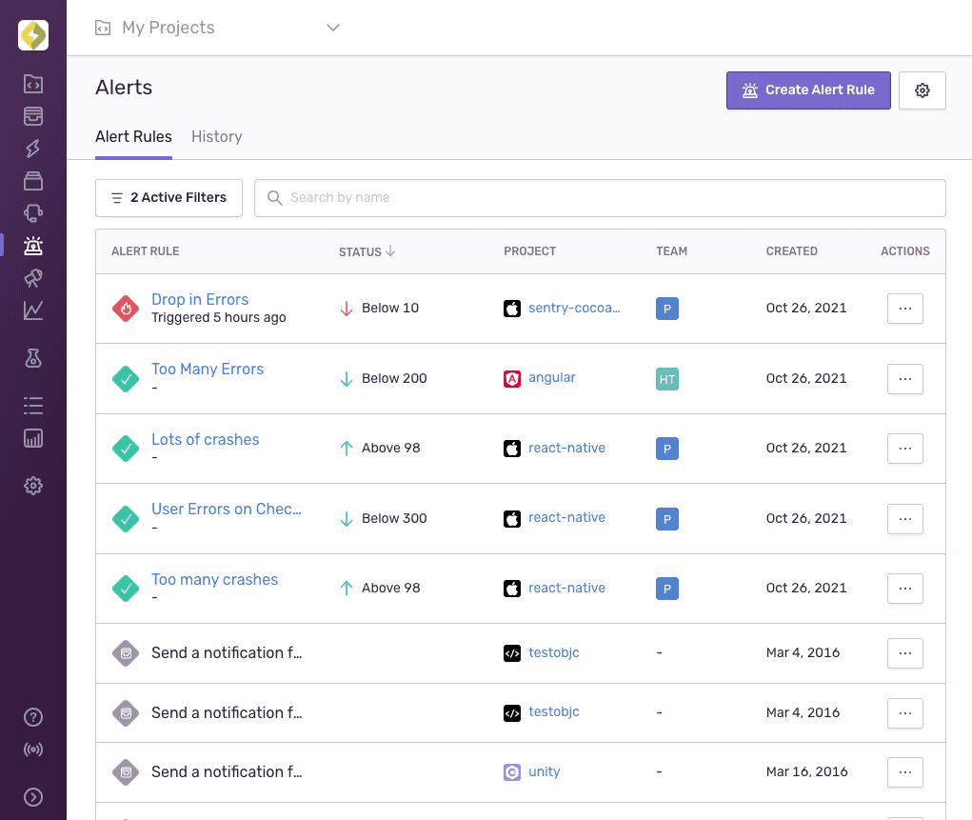
Task: Click the Help question mark icon
Action: 33,717
